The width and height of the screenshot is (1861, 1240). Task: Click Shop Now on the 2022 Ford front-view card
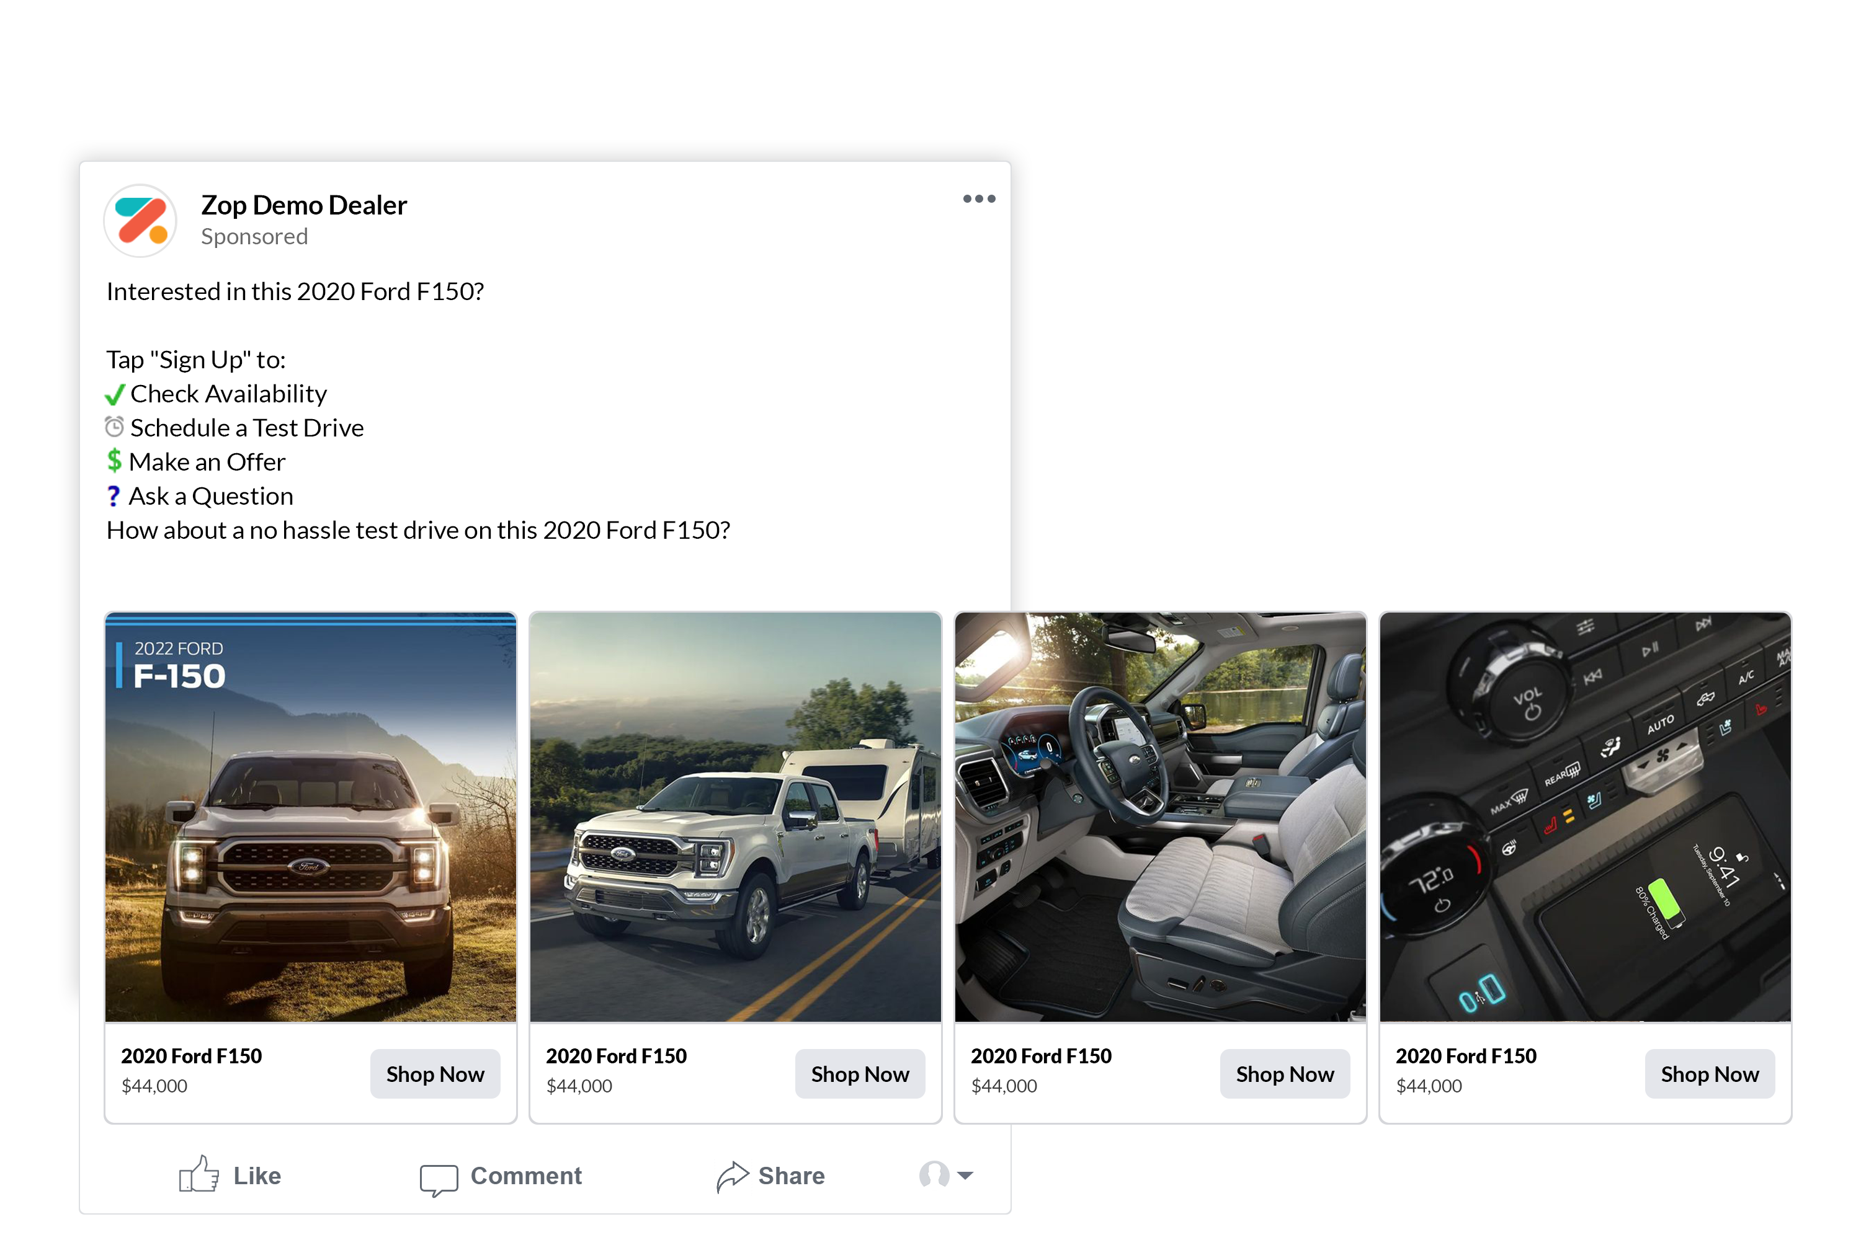(435, 1074)
